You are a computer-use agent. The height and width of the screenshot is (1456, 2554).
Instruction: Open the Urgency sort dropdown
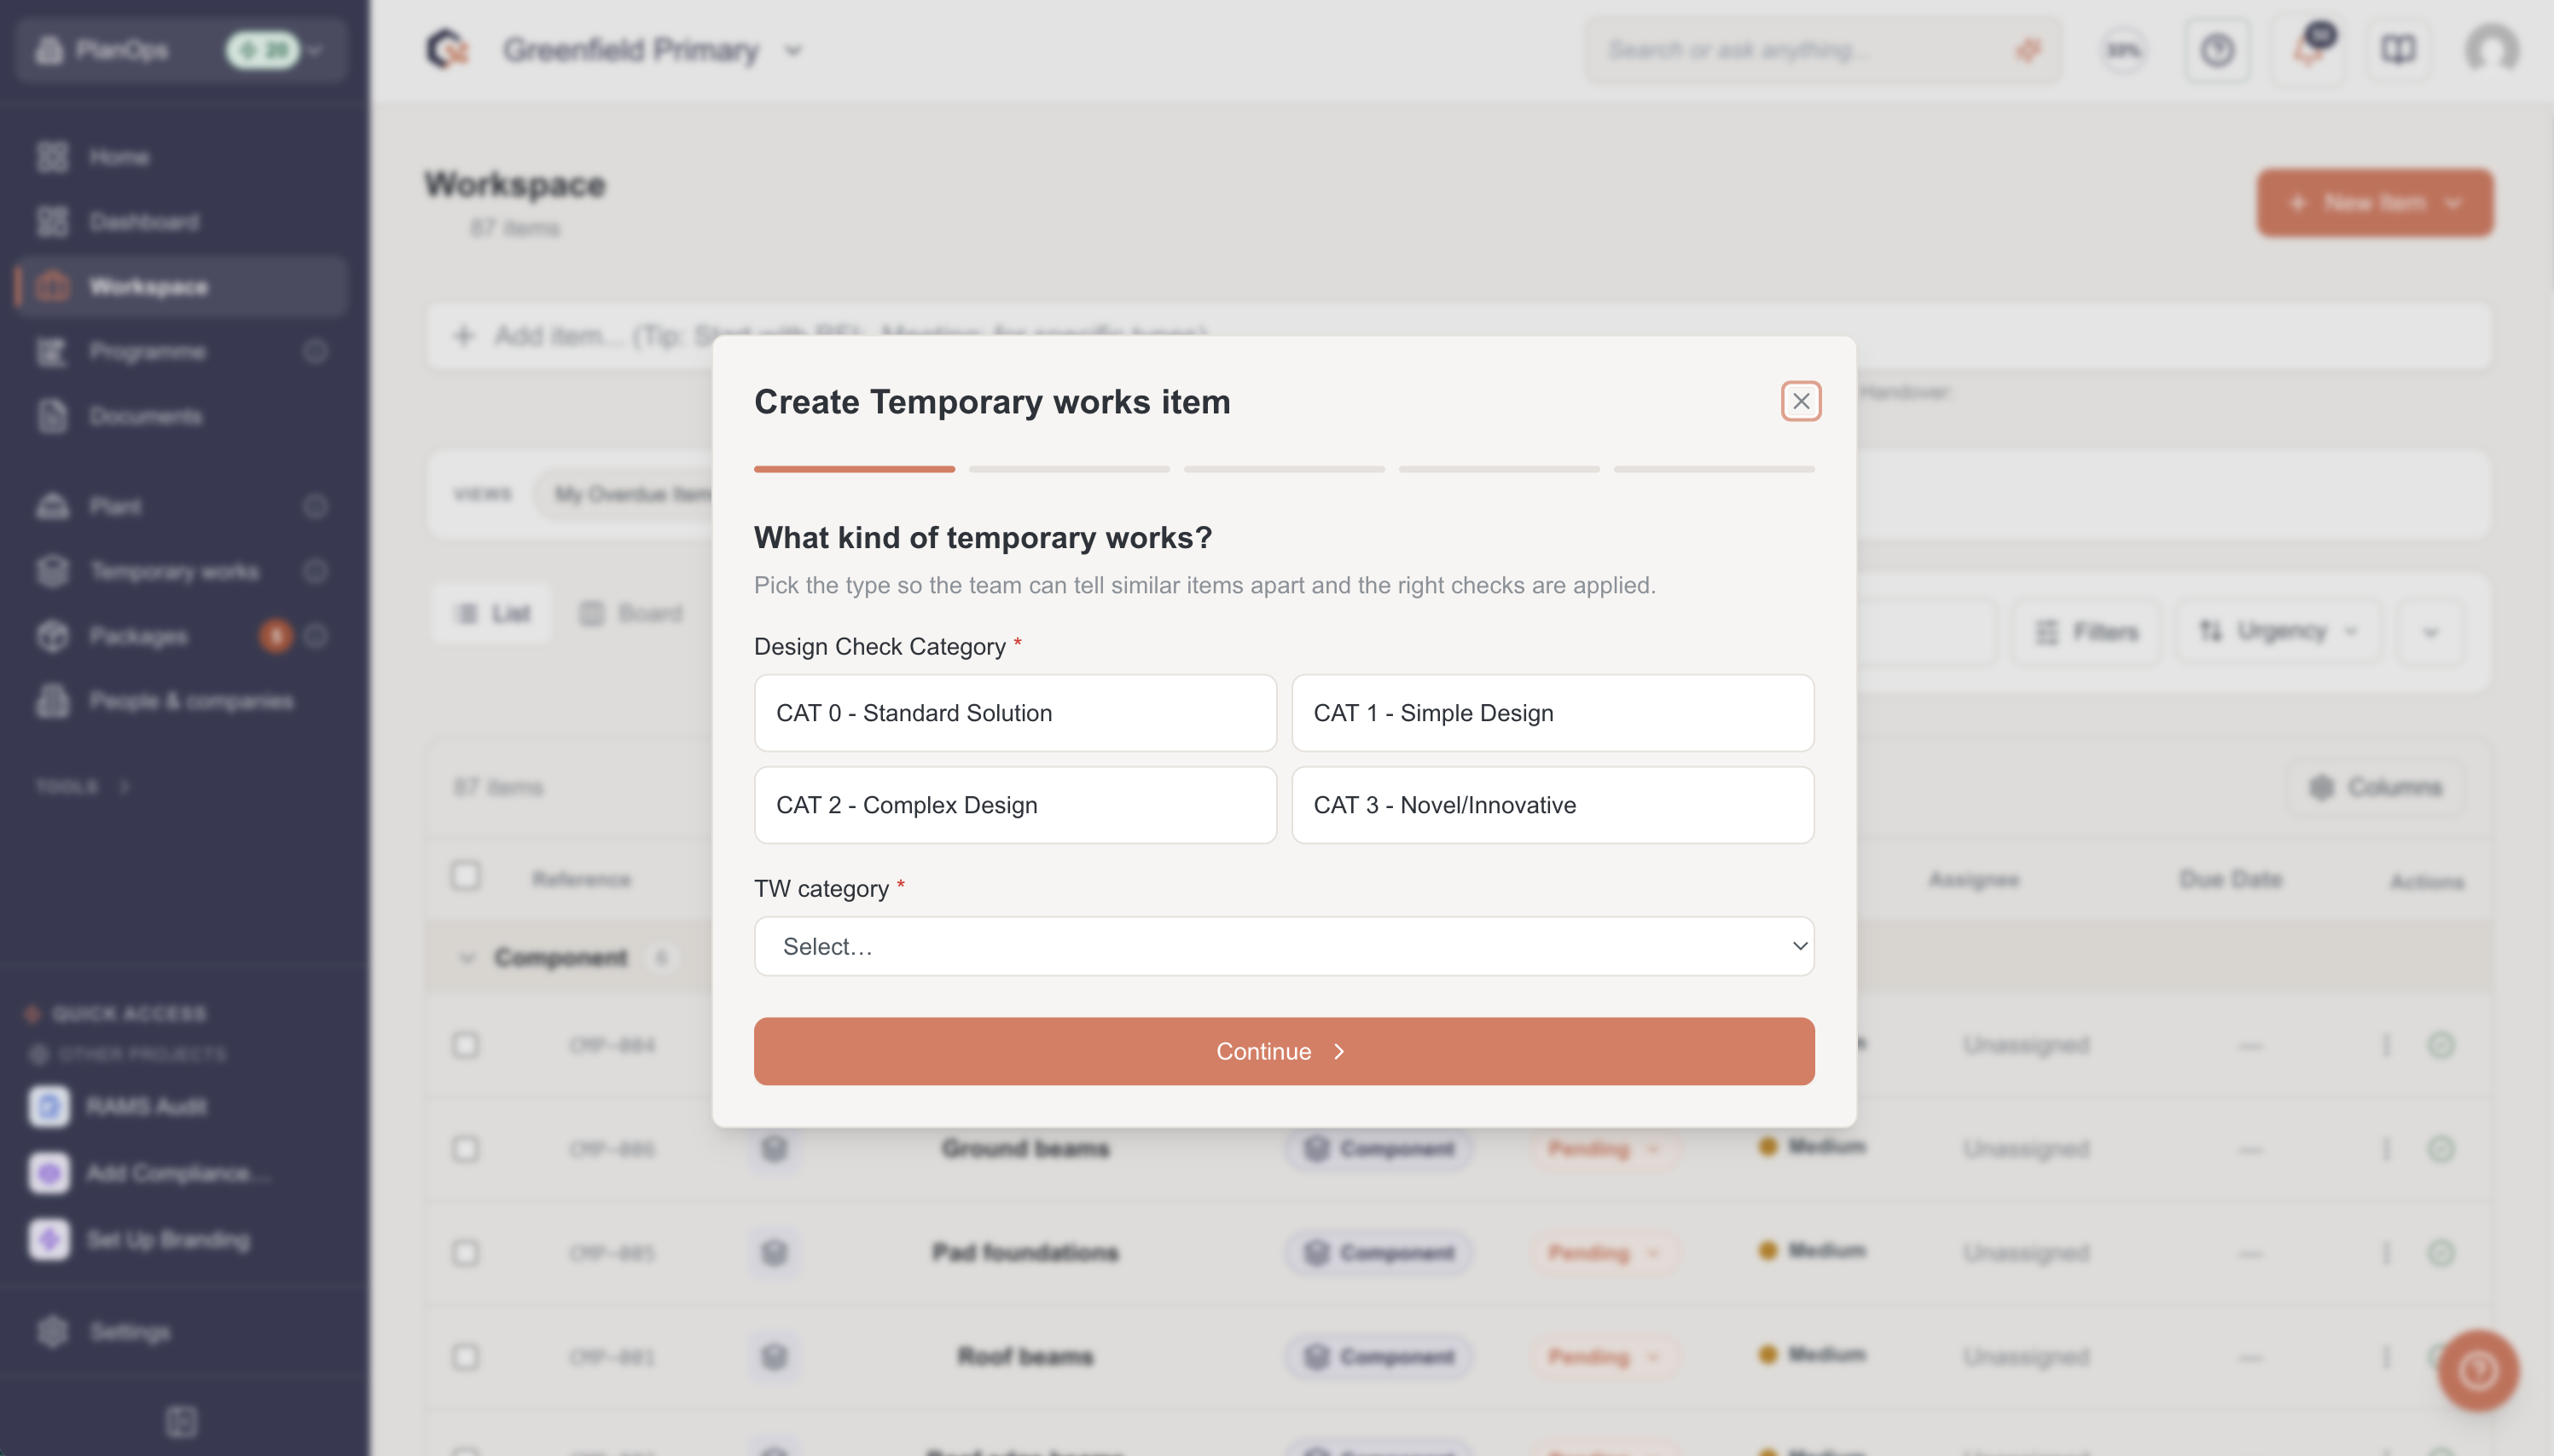pyautogui.click(x=2278, y=631)
